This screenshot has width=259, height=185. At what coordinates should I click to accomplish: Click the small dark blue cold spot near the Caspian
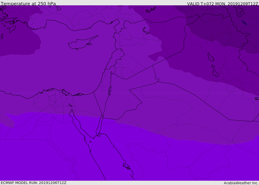pyautogui.click(x=244, y=22)
